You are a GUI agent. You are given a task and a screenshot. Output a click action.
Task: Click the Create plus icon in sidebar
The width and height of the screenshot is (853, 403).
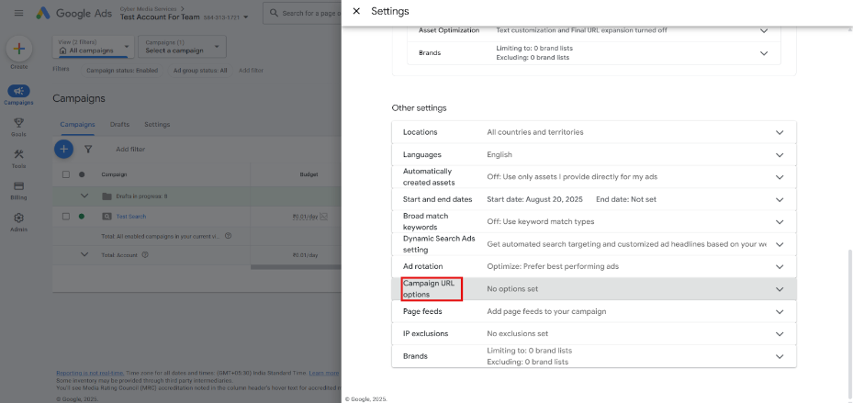tap(18, 50)
